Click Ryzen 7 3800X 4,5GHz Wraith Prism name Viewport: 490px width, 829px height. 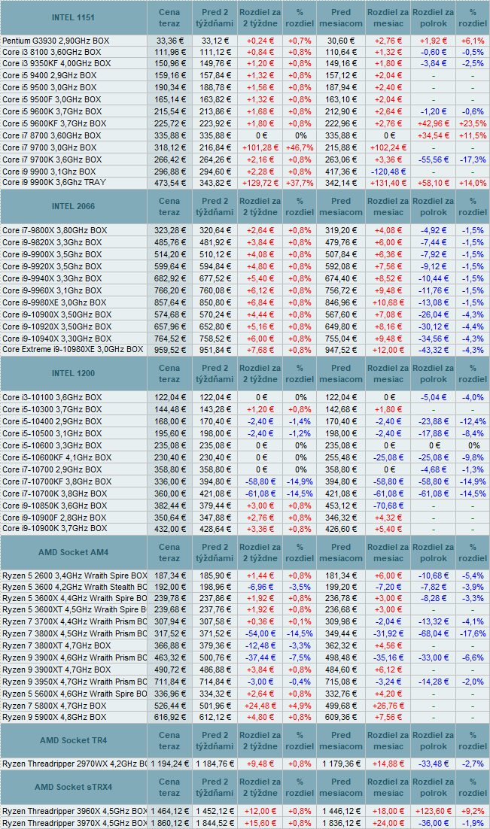click(74, 633)
